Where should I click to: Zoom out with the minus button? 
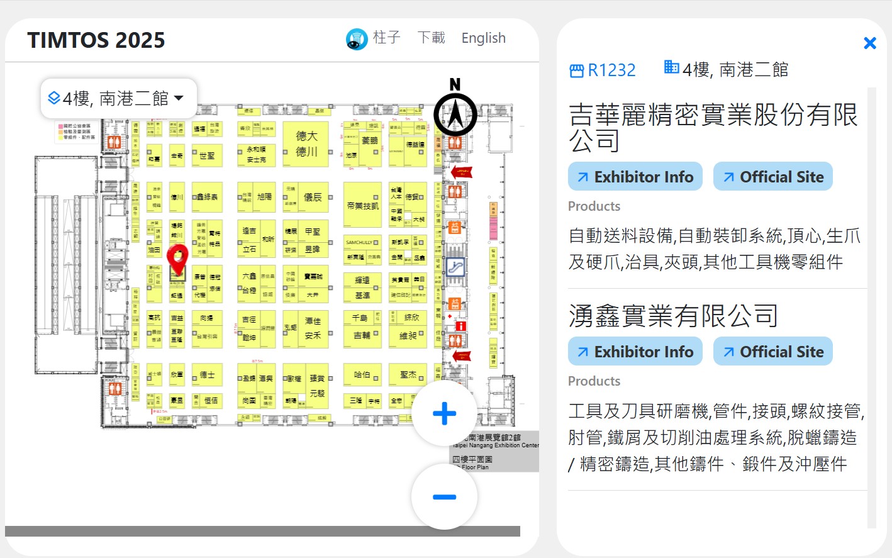pyautogui.click(x=444, y=496)
